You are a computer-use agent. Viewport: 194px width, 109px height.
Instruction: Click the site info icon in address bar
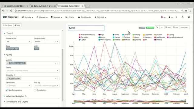[x=16, y=11]
